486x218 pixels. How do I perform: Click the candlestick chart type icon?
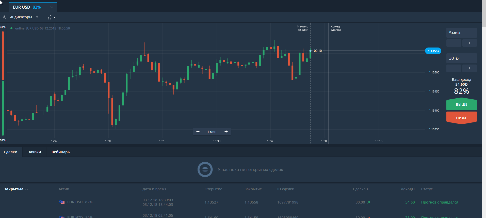pyautogui.click(x=50, y=17)
